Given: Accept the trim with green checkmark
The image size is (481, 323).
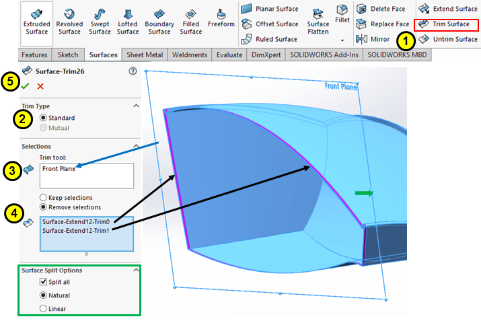Looking at the screenshot, I should 26,86.
